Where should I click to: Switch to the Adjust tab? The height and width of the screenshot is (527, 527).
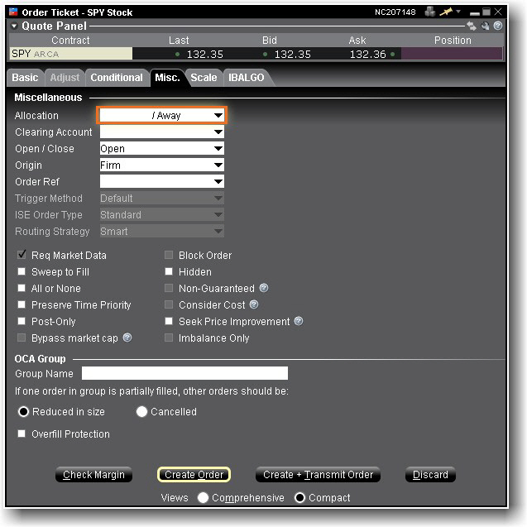coord(65,78)
